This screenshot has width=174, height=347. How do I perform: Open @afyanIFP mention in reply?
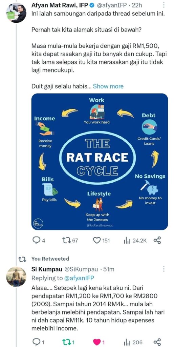pos(79,278)
